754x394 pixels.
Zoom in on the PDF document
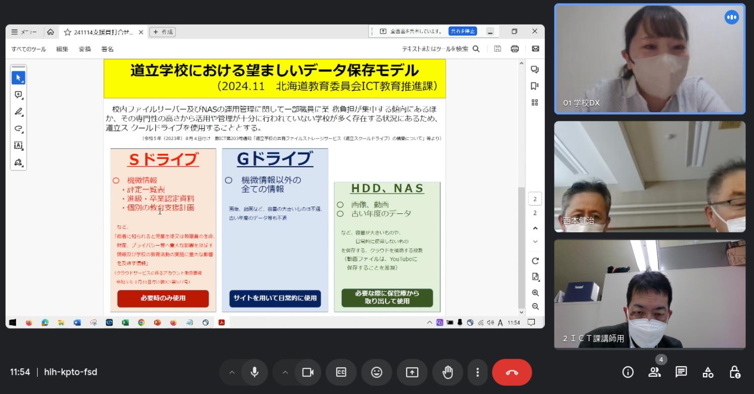tap(535, 292)
